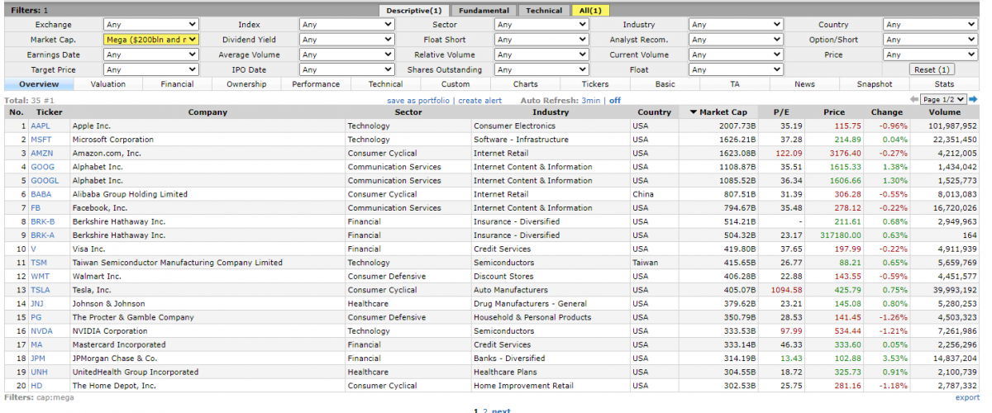Click the 1094.58 P/E value
992x413 pixels.
pos(786,290)
